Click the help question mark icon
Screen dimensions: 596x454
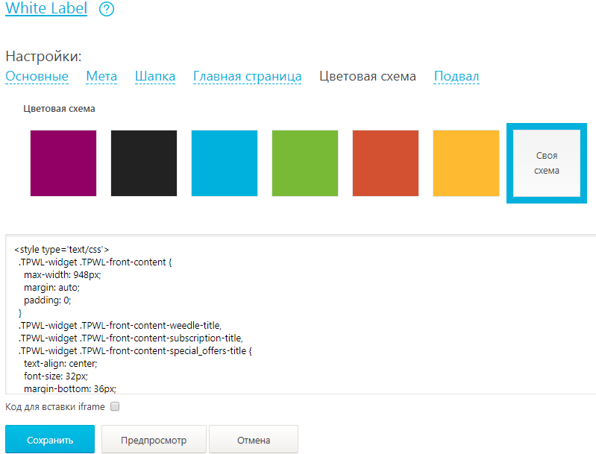pyautogui.click(x=107, y=10)
